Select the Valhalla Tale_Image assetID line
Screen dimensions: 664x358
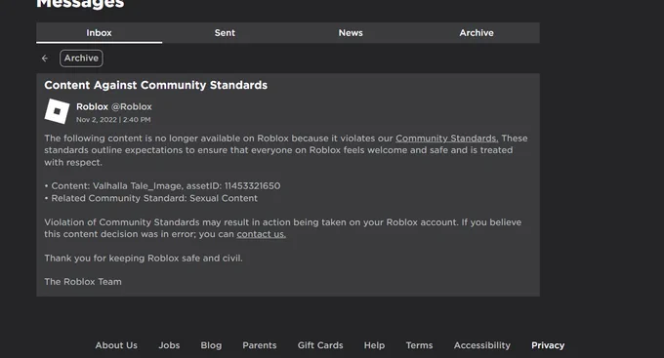click(x=162, y=185)
